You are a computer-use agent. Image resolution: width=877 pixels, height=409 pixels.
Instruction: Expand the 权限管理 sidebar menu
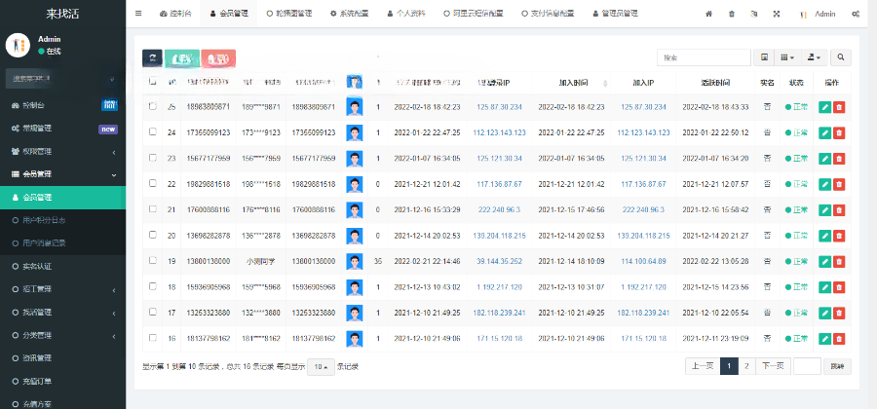[62, 151]
